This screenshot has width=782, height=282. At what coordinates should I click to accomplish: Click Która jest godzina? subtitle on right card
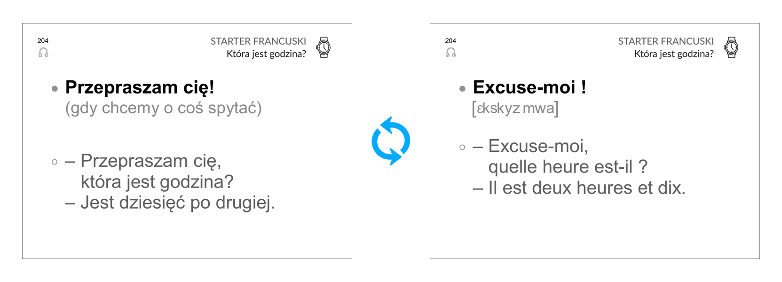(674, 54)
